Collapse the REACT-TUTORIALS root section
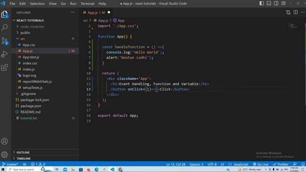The image size is (306, 172). click(x=45, y=20)
